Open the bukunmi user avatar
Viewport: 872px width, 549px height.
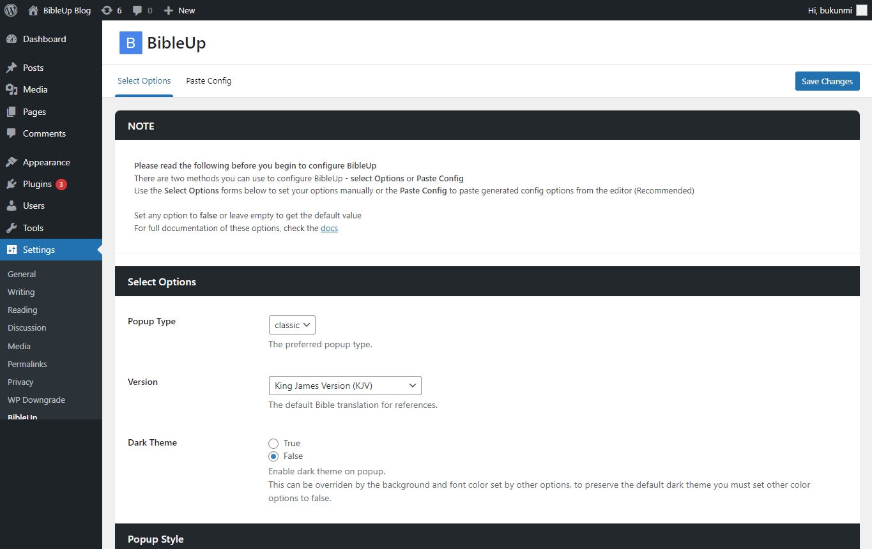coord(862,10)
